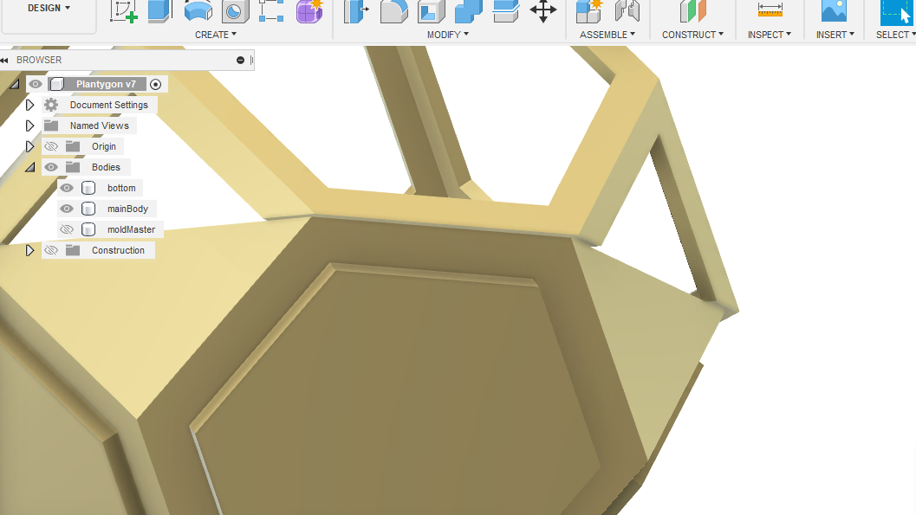Hide the mainBody body

(66, 208)
